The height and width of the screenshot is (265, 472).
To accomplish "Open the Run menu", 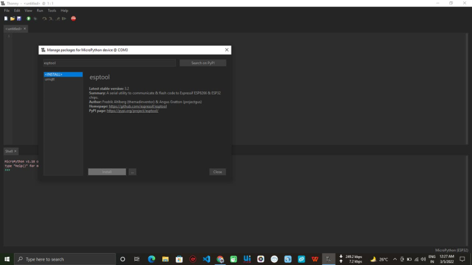I will [x=40, y=11].
